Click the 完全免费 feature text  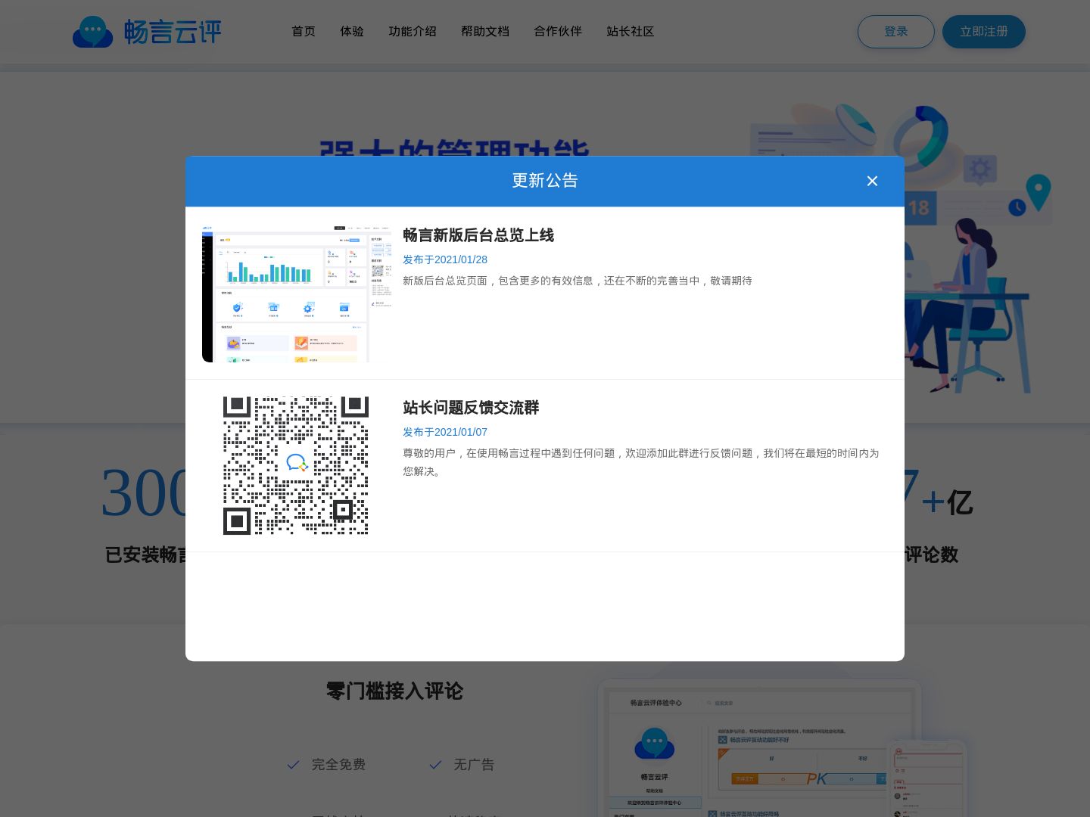click(x=338, y=765)
